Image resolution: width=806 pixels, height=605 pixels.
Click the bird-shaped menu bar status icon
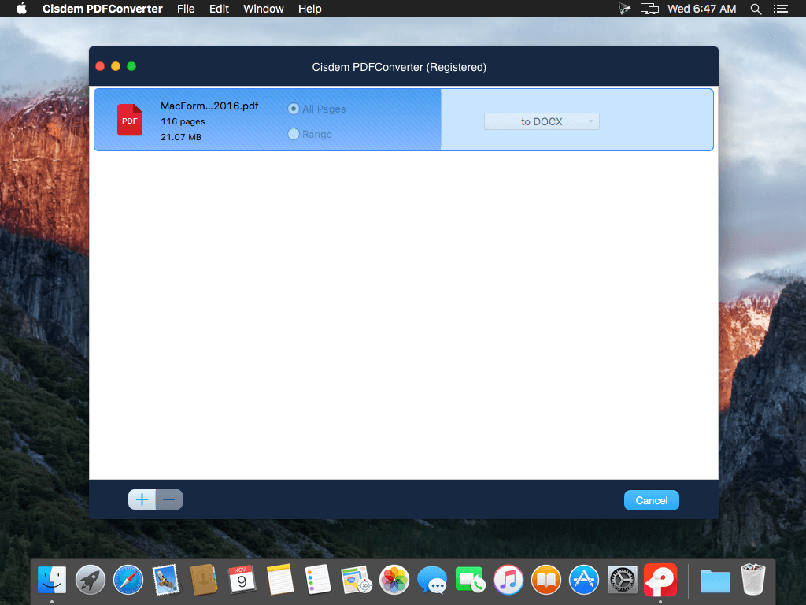pos(624,9)
